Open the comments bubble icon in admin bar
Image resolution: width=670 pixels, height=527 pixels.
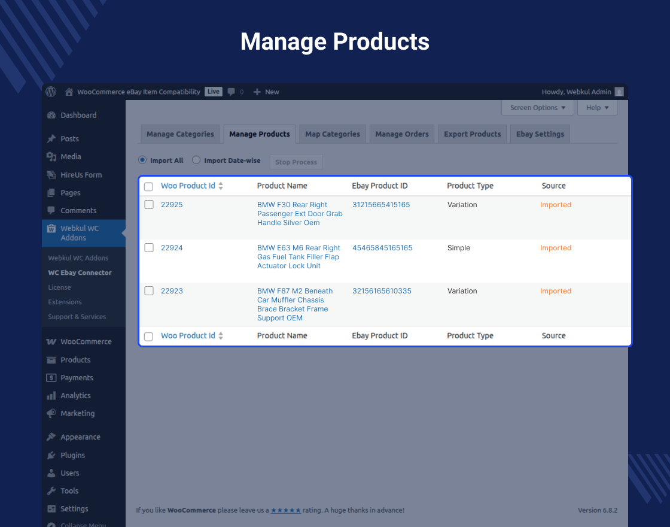point(231,92)
